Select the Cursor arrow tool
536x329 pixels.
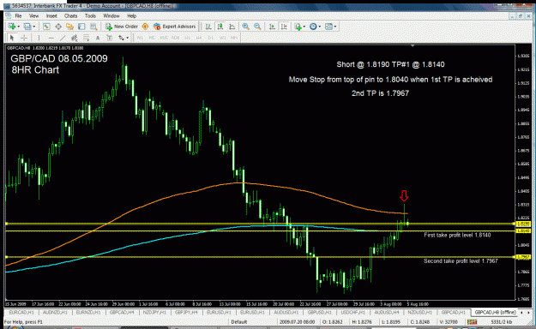click(x=12, y=38)
